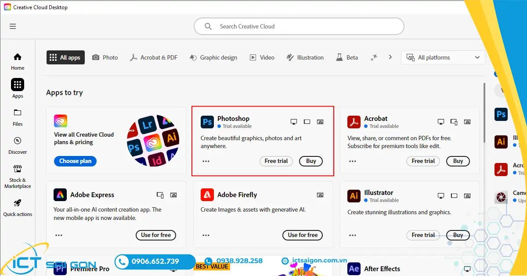Click the Adobe Firefly logo icon

pyautogui.click(x=207, y=195)
